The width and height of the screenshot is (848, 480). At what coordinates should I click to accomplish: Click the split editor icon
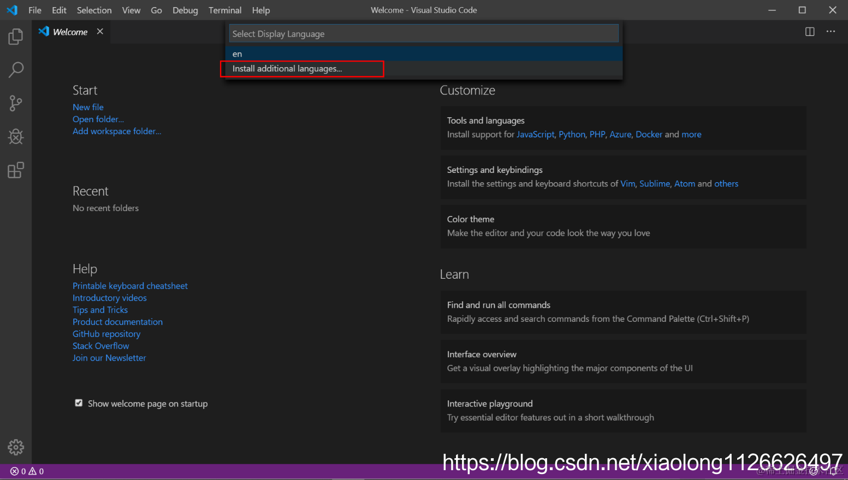tap(810, 32)
